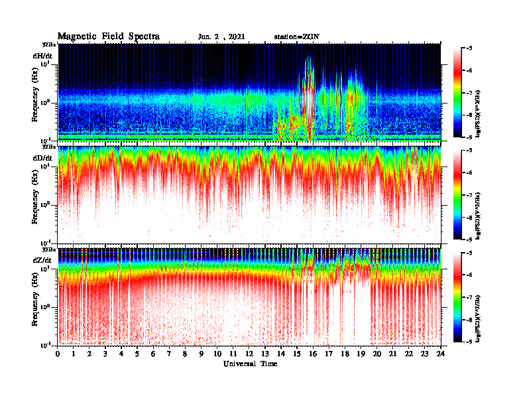Screen dimensions: 525x406
Task: Click the dD/dt spectrogram plot area
Action: [249, 194]
